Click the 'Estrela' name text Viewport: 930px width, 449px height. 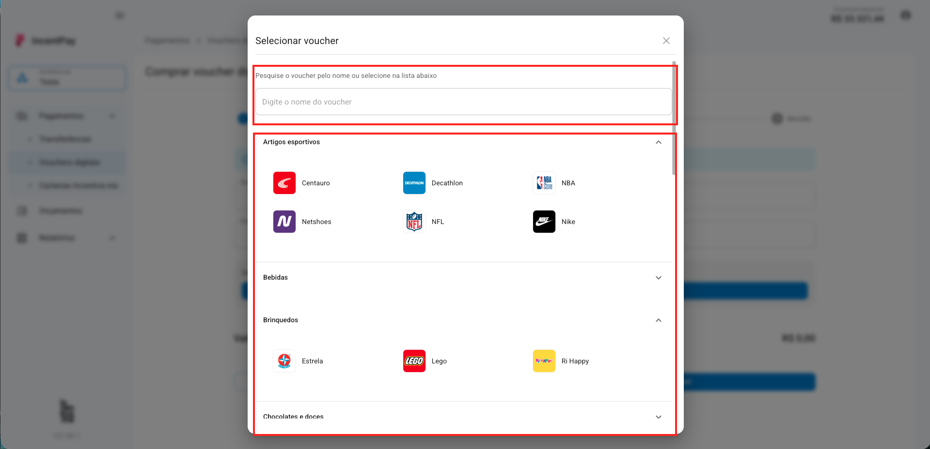pos(313,361)
